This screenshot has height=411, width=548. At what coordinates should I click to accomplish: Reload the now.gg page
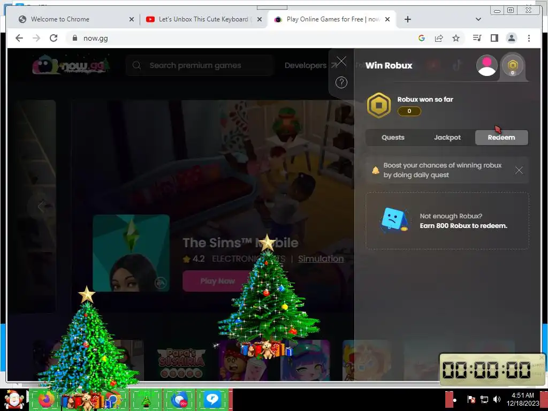point(54,38)
